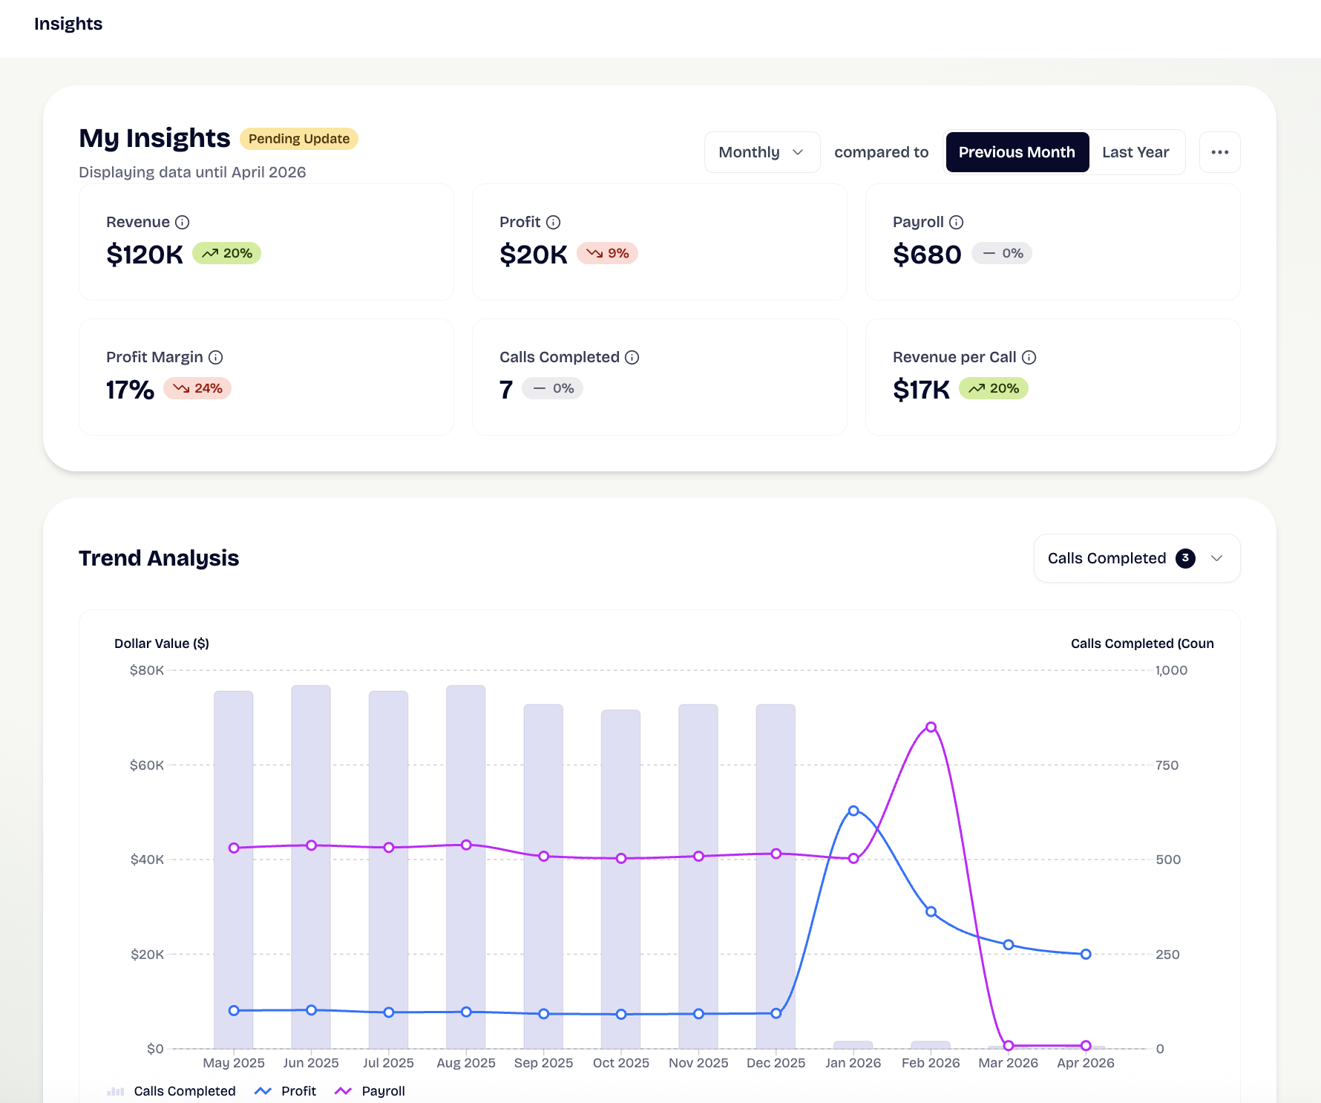1321x1103 pixels.
Task: Click the Aug 2025 calls bar
Action: click(x=466, y=867)
